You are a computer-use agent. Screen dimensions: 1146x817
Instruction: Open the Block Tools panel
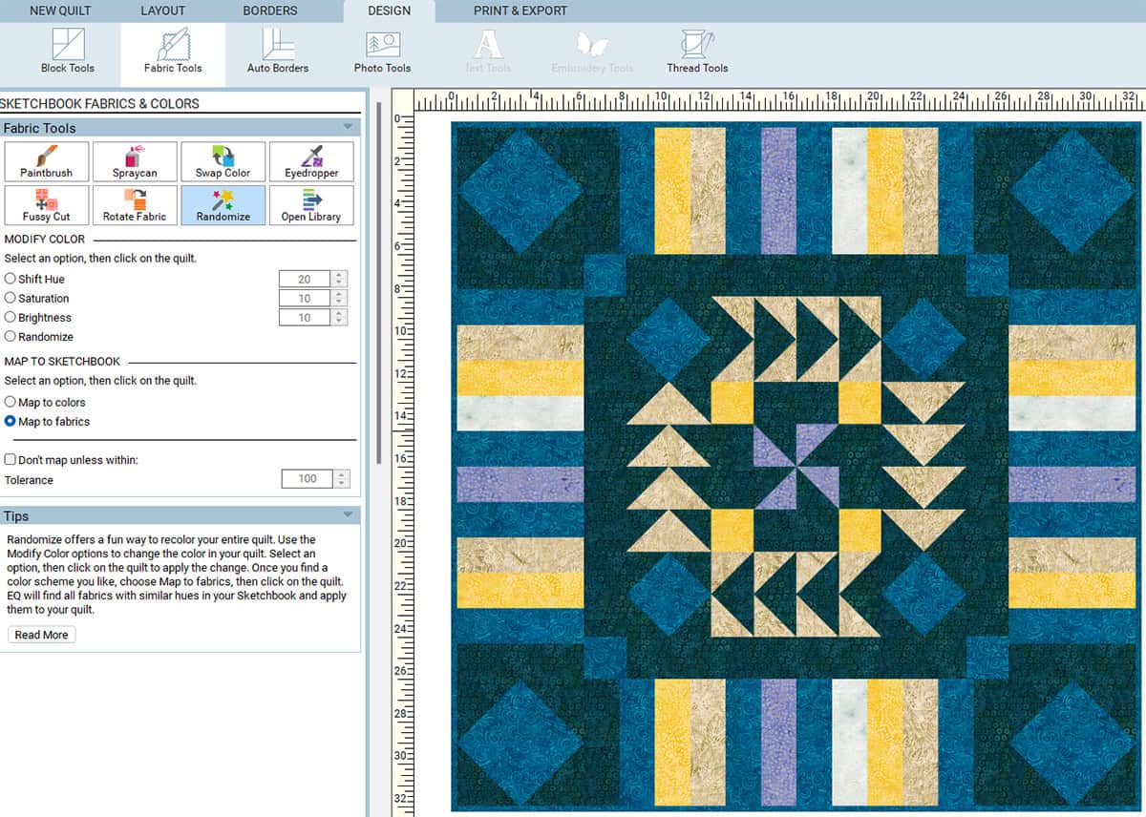pos(68,52)
